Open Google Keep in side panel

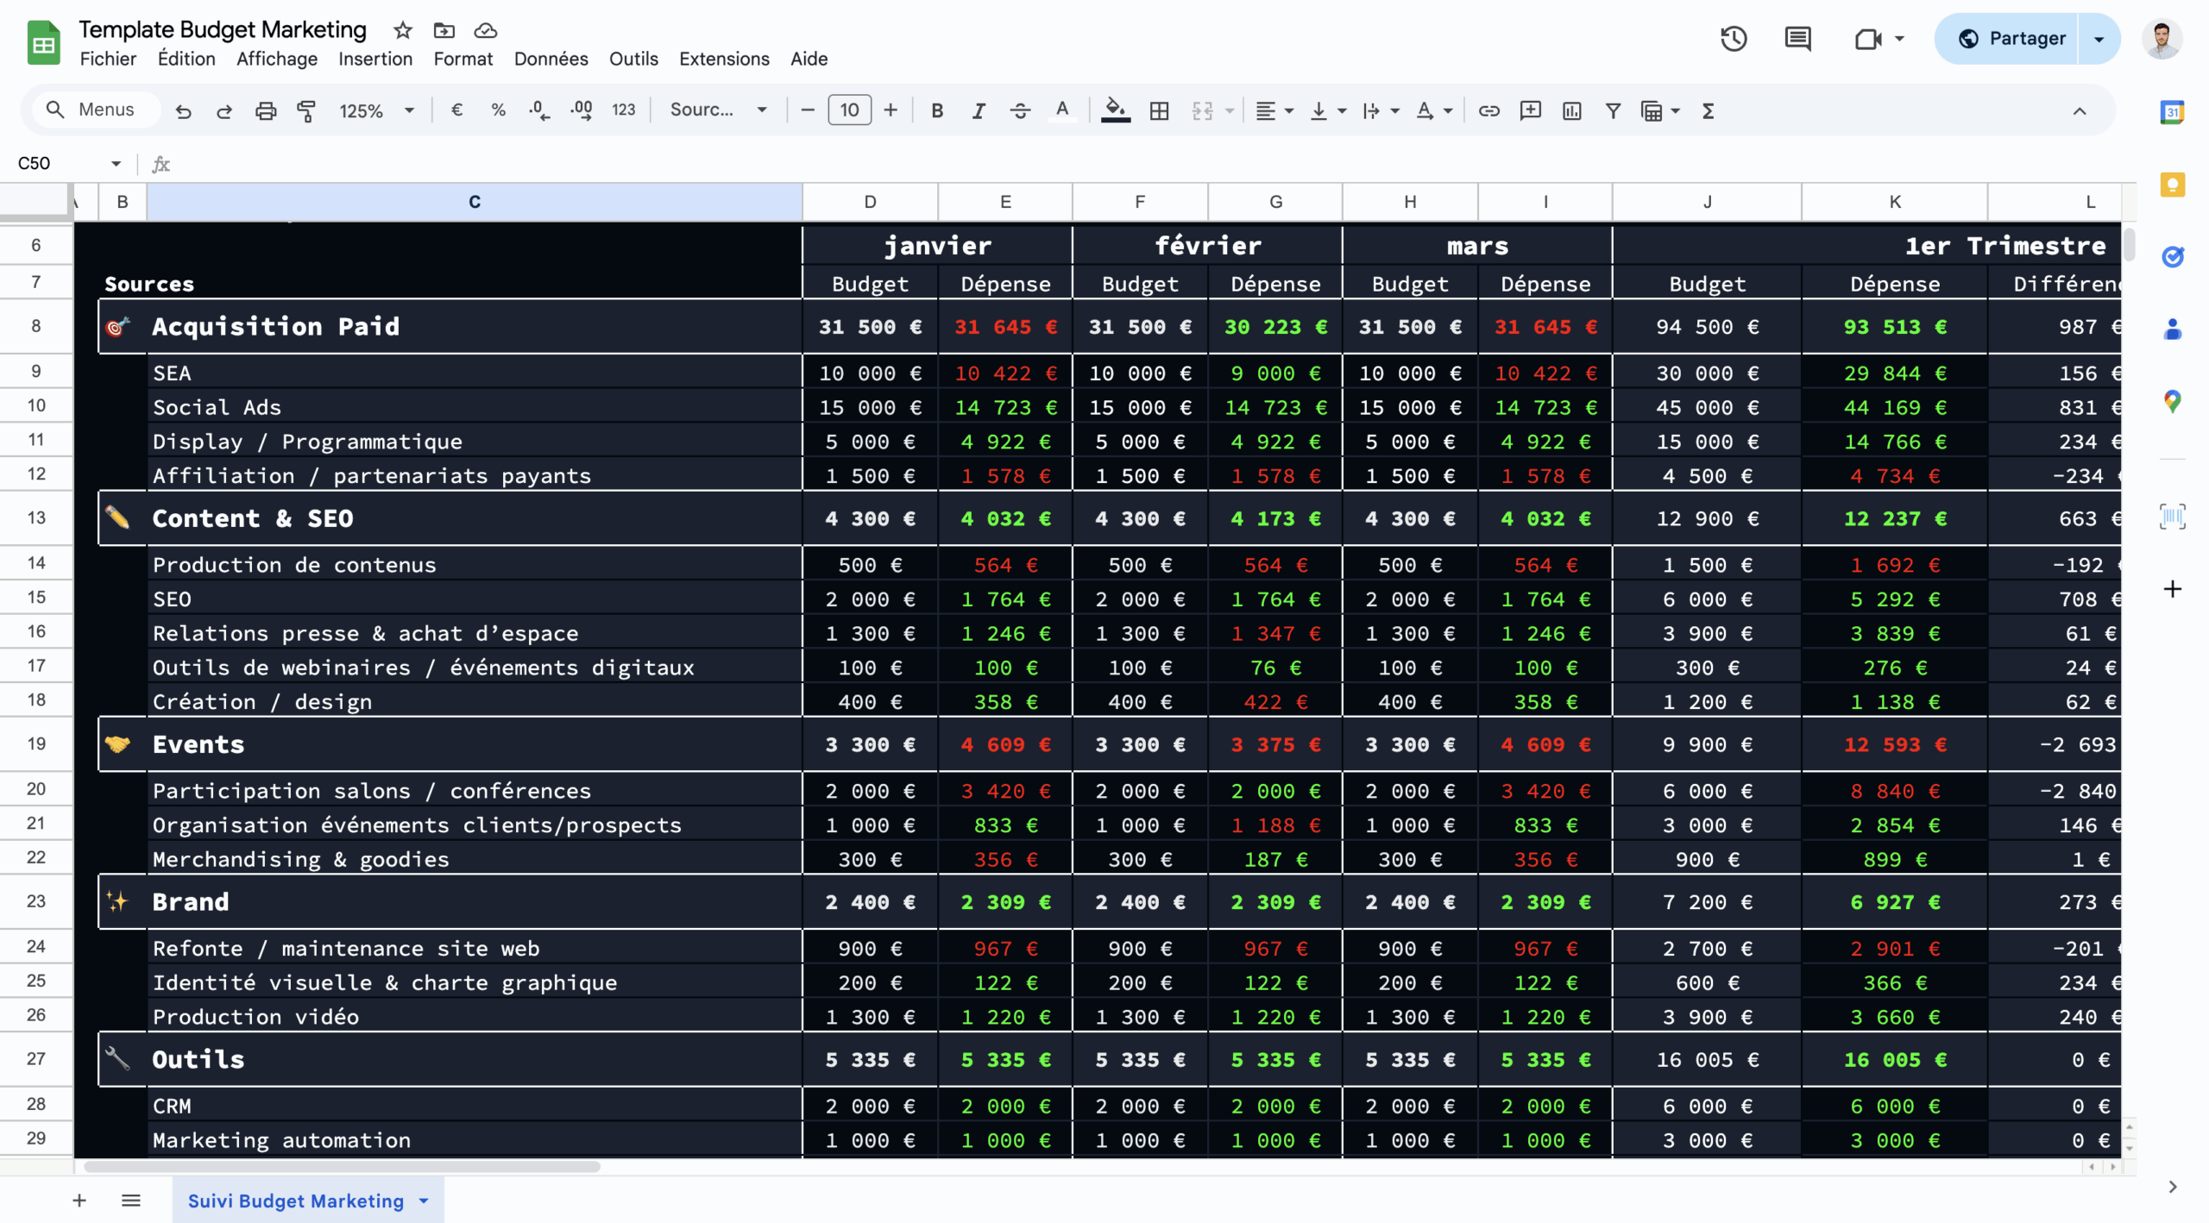click(2172, 185)
